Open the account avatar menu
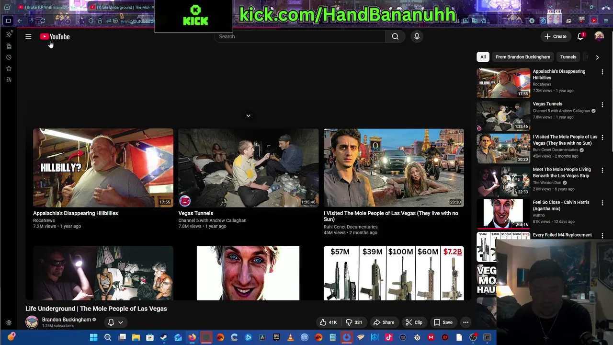Viewport: 613px width, 345px height. (599, 36)
